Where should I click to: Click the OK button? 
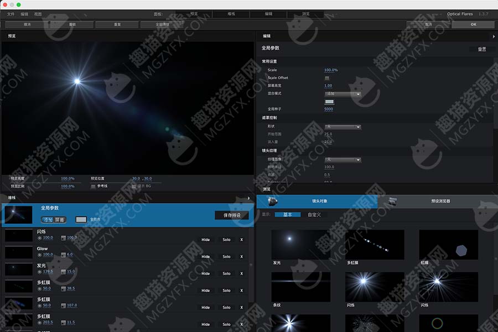(x=473, y=24)
